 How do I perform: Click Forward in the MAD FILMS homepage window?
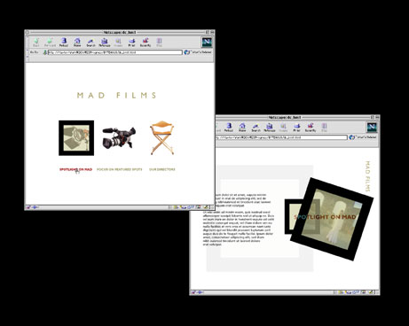50,43
